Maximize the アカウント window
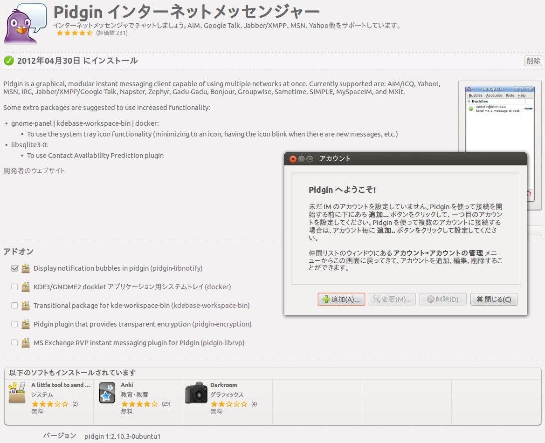This screenshot has width=545, height=443. tap(310, 159)
